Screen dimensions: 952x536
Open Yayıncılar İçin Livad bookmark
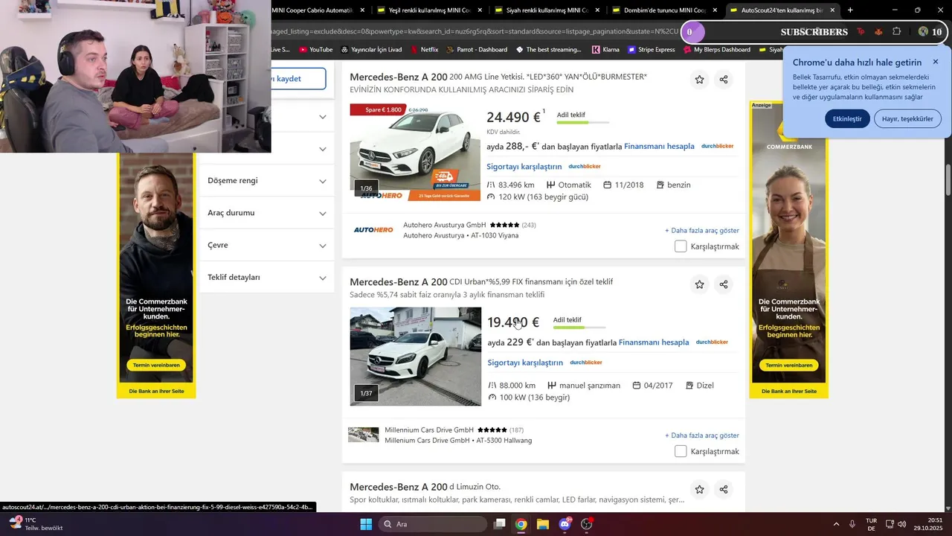point(371,50)
